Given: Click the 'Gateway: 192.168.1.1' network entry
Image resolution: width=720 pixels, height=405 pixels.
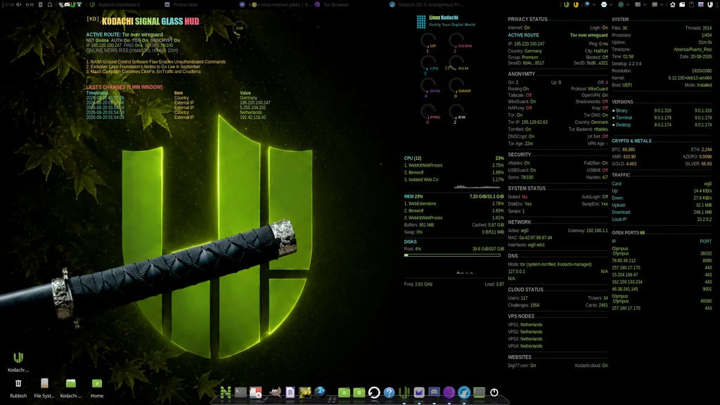Looking at the screenshot, I should [588, 231].
